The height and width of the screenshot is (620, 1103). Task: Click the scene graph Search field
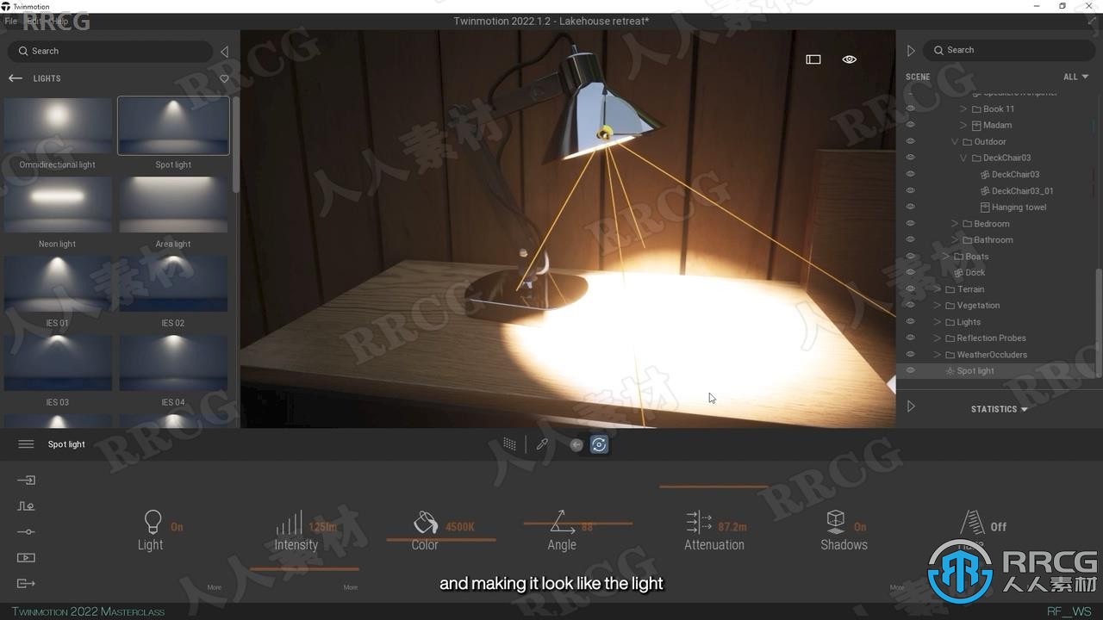(x=1009, y=51)
